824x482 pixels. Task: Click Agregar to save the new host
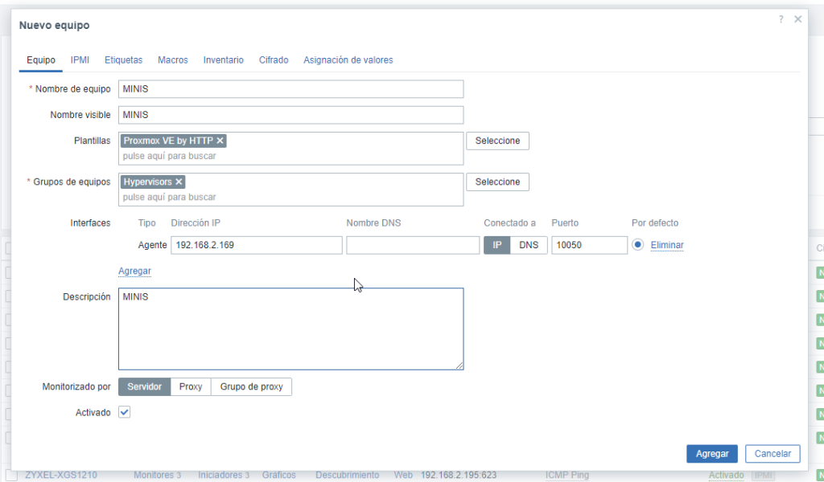pos(711,453)
